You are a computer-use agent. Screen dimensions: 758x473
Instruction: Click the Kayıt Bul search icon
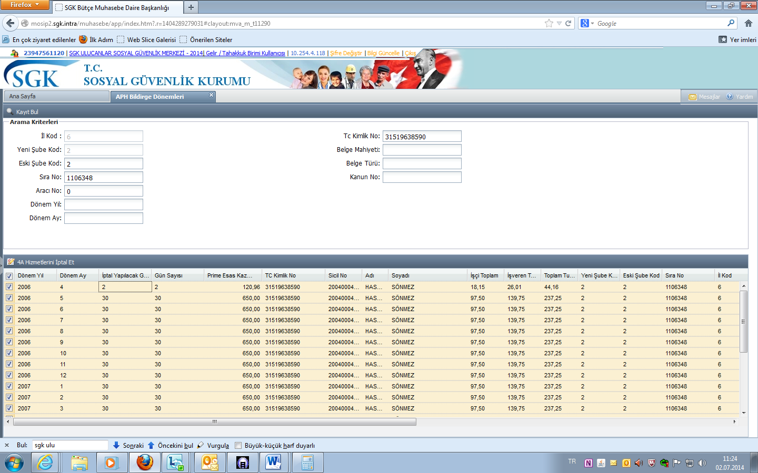[x=9, y=111]
